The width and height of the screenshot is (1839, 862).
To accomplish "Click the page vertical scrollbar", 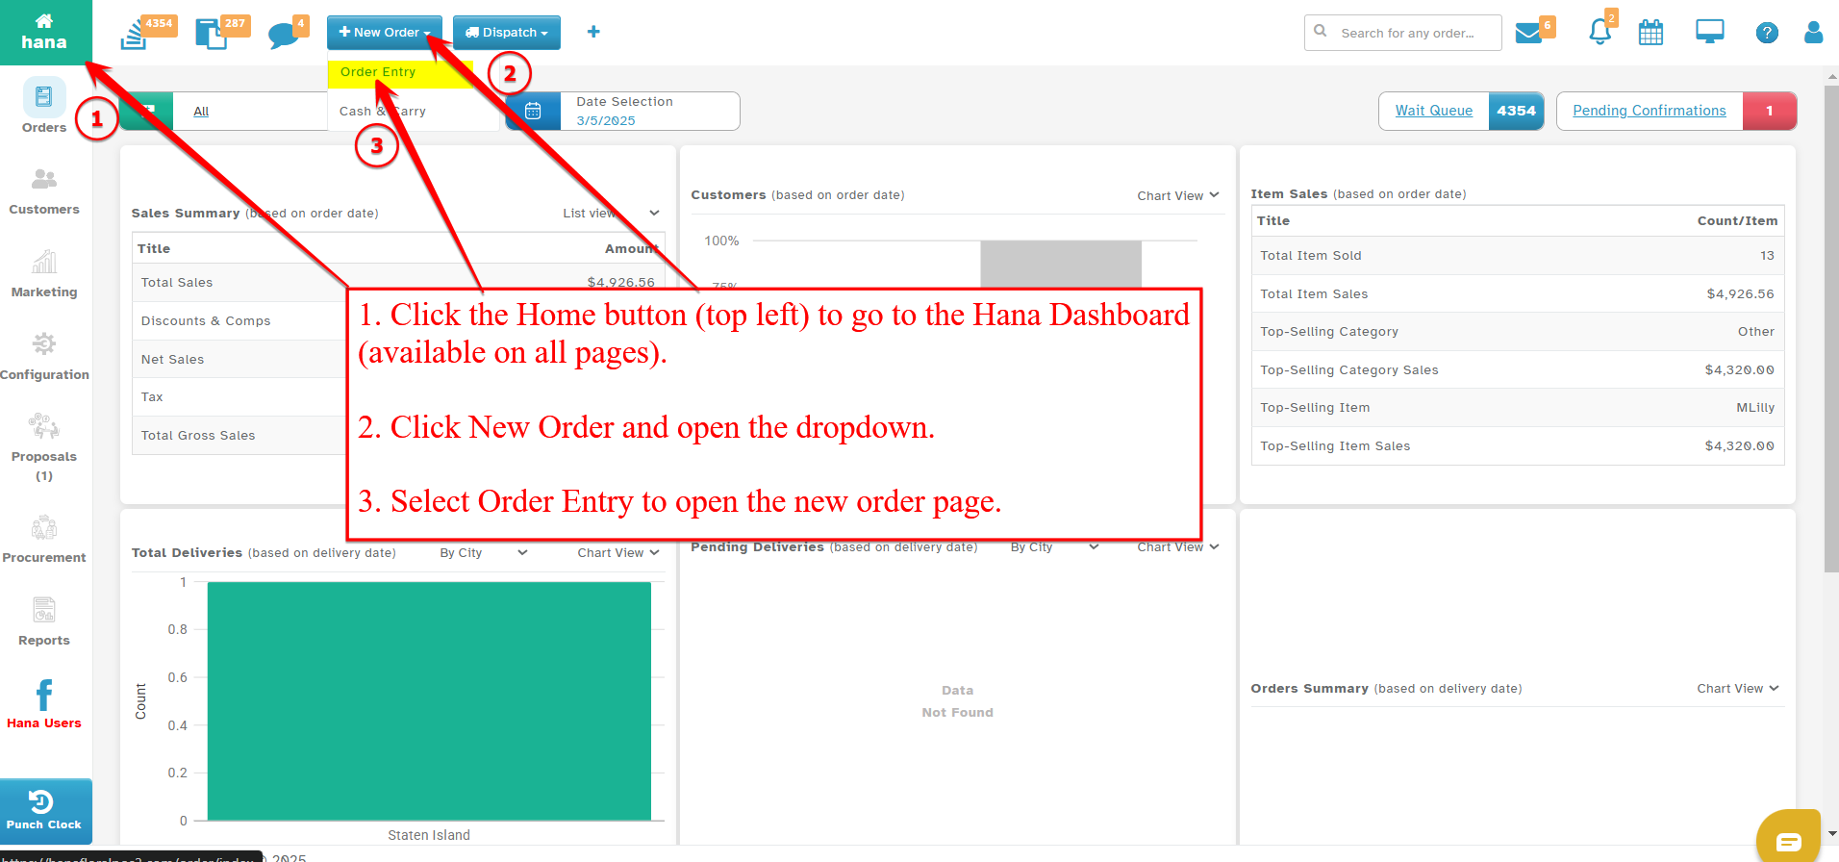I will (x=1831, y=327).
